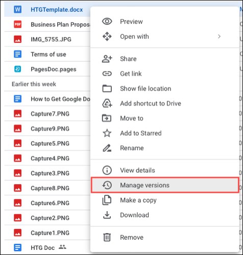Click the image icon of Capture4.PNG

(x=17, y=158)
